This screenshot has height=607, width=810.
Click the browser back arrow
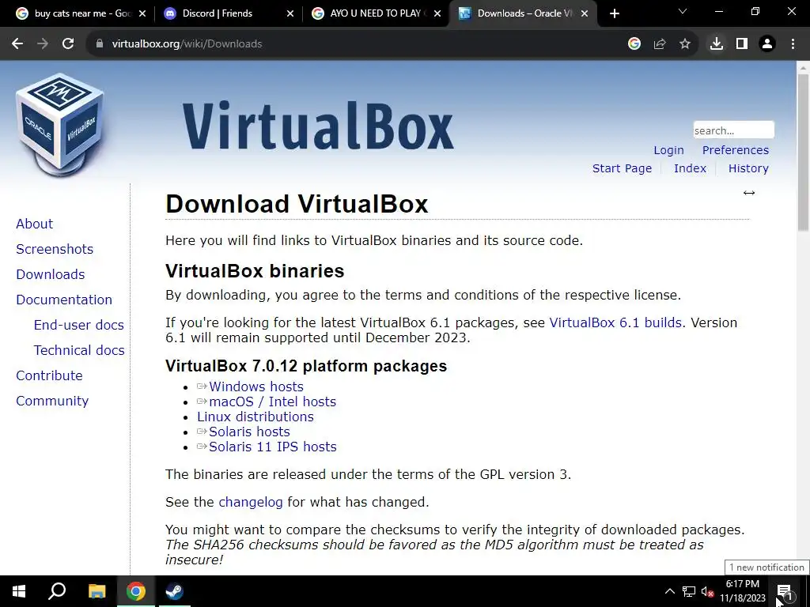17,44
